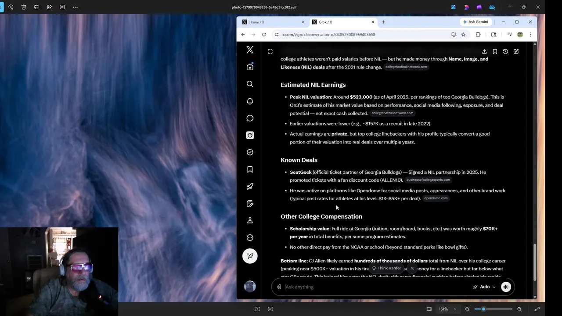Start slideshow in Photos toolbar
This screenshot has width=562, height=316.
coord(62,7)
